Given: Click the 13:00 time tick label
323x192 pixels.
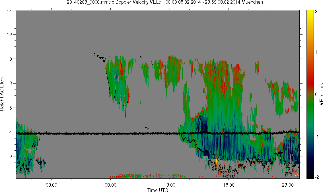Looking at the screenshot, I should (x=170, y=185).
